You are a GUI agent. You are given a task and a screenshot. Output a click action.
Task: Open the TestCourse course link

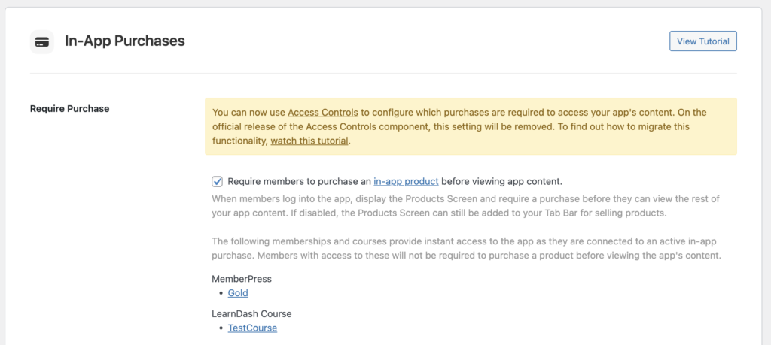252,328
